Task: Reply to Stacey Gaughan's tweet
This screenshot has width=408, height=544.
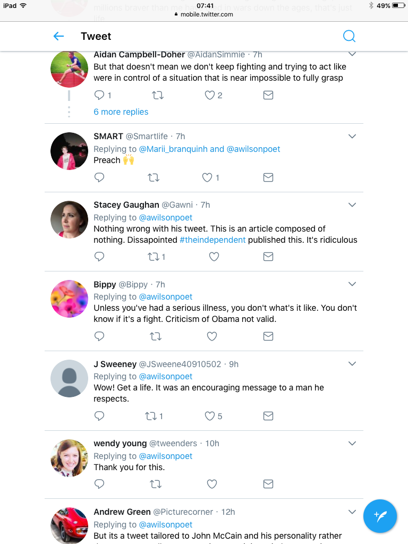Action: [x=99, y=257]
